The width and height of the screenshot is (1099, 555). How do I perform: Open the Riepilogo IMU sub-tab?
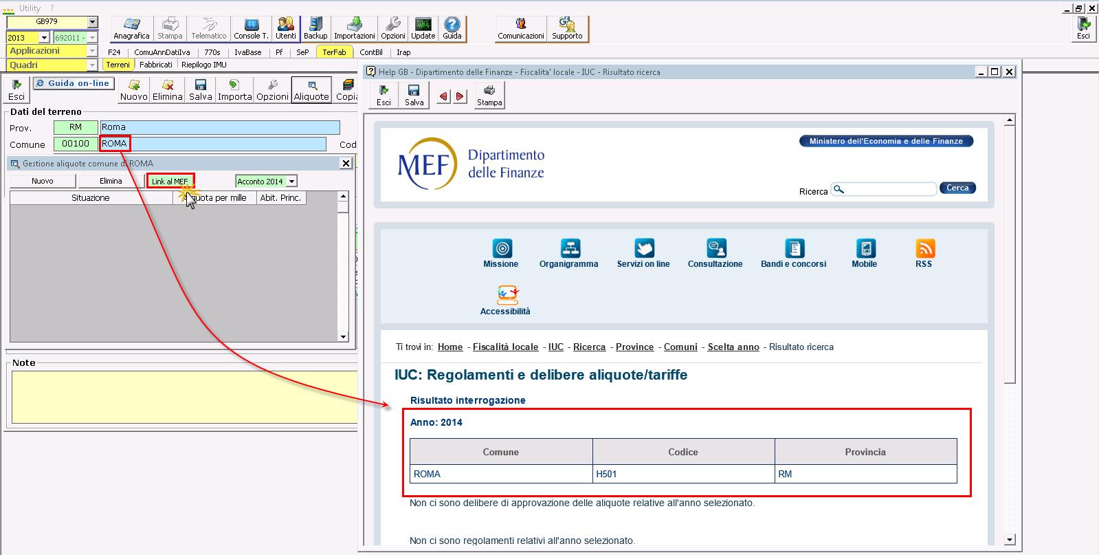tap(204, 65)
